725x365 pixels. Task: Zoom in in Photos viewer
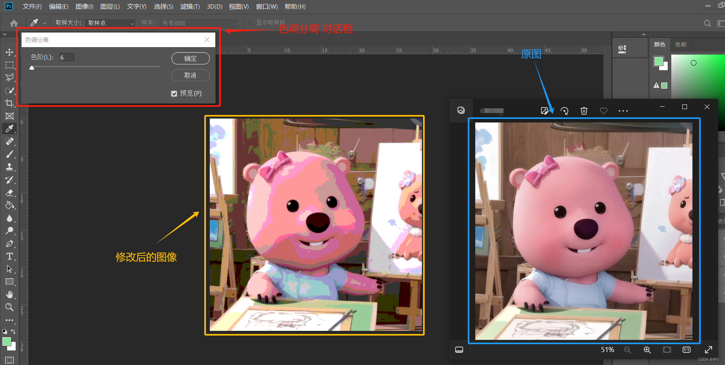pyautogui.click(x=647, y=350)
